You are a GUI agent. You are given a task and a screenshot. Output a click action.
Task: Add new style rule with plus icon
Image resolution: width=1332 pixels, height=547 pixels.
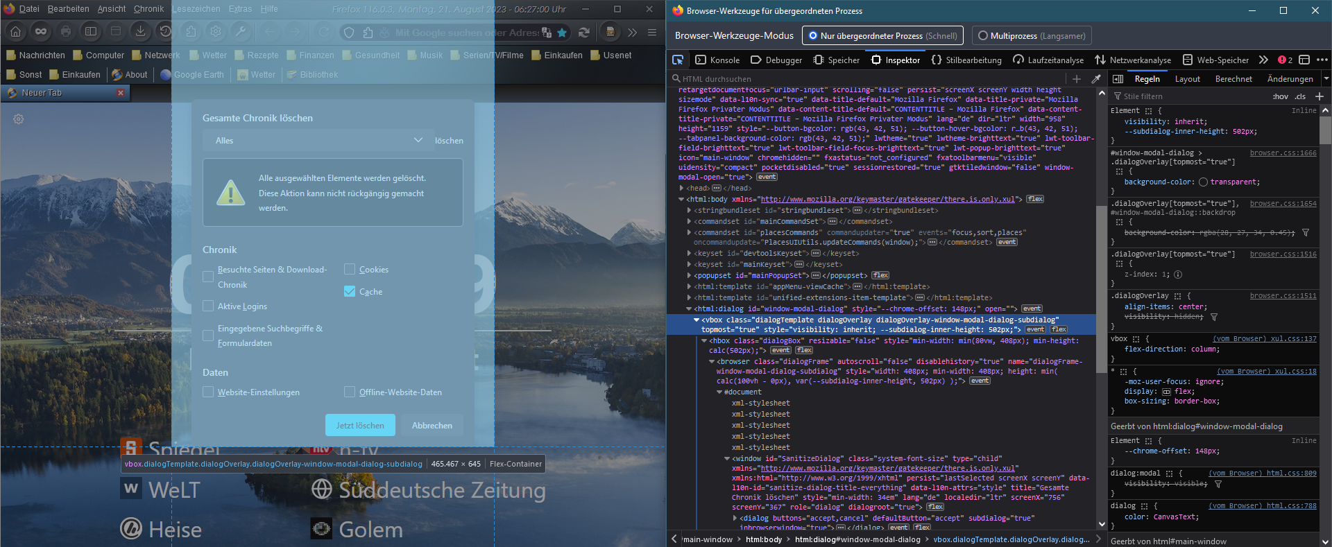pos(1319,96)
